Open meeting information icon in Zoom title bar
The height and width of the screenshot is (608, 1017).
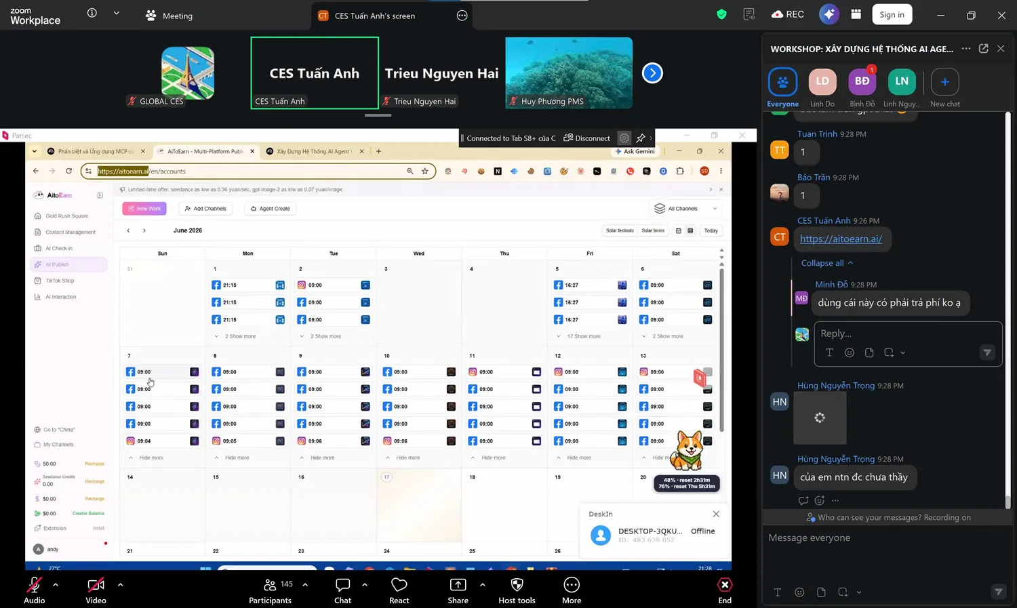click(92, 13)
